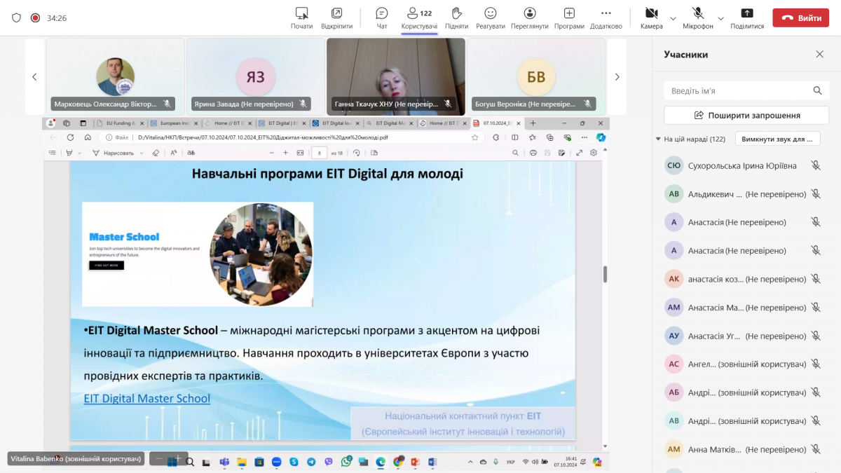The width and height of the screenshot is (841, 473).
Task: Open Copilot in the Edge browser
Action: click(601, 137)
